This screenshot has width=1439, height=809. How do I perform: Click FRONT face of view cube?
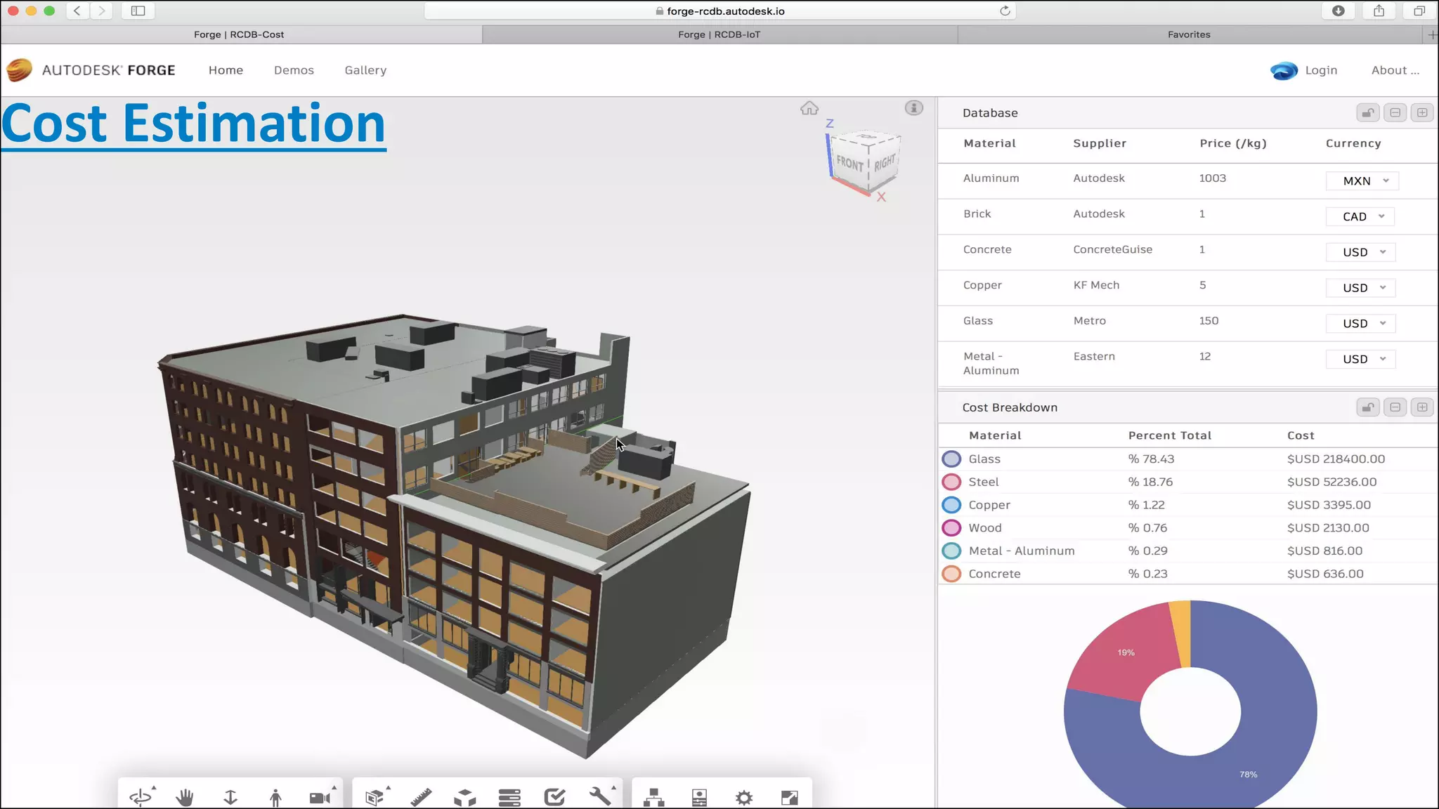[x=850, y=163]
